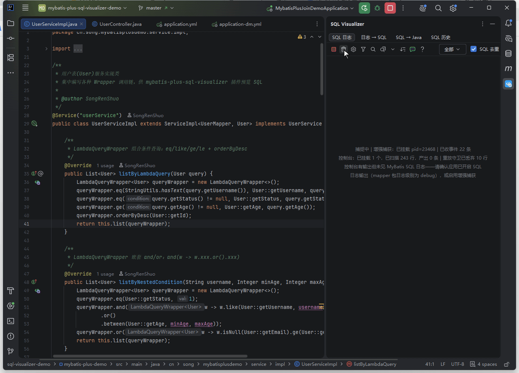
Task: Start debugging with the bug icon
Action: [377, 8]
